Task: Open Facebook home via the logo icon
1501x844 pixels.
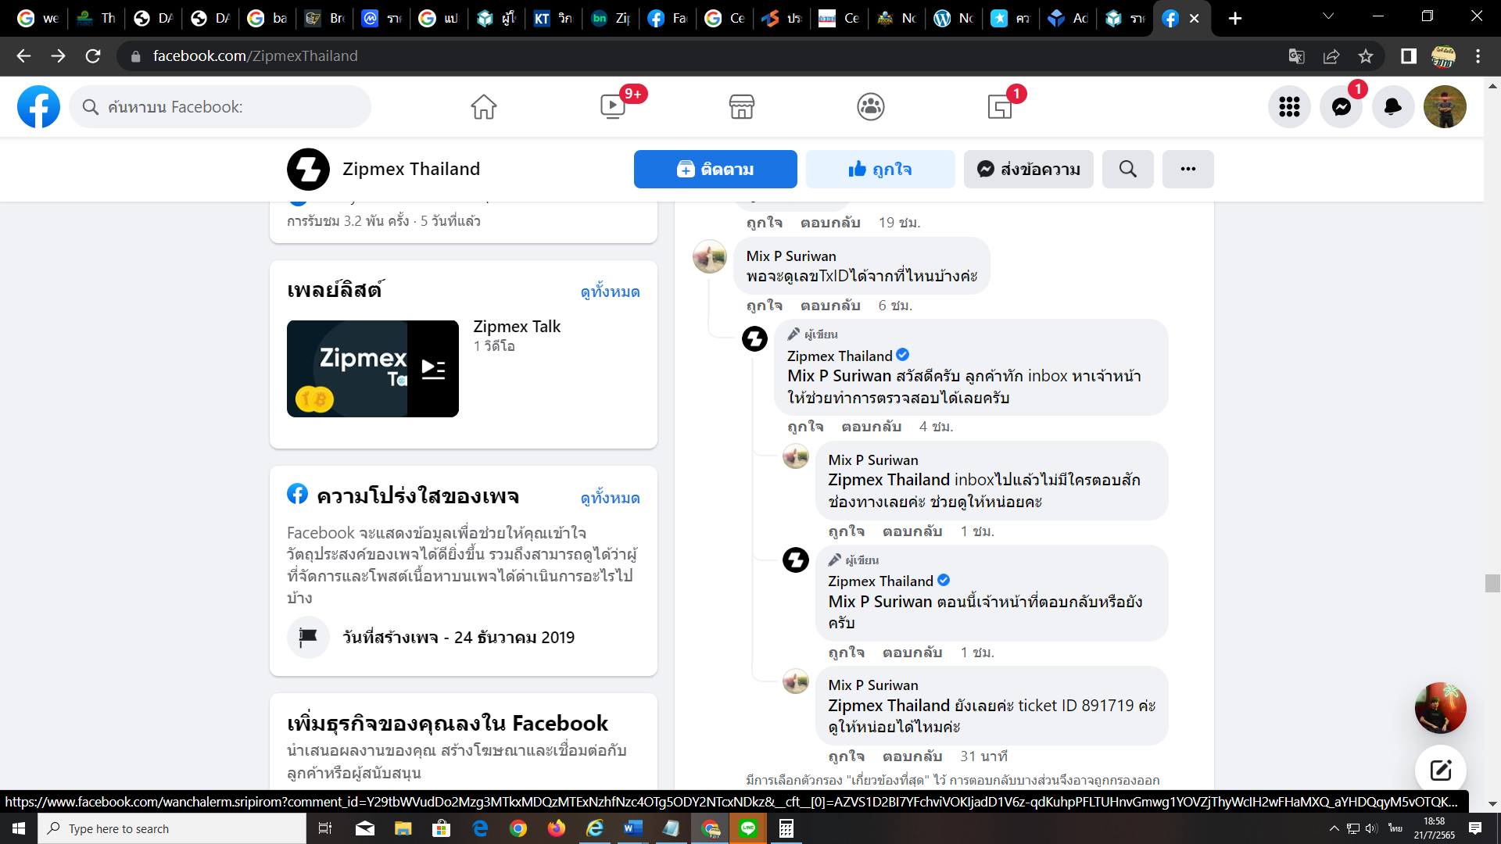Action: click(x=38, y=106)
